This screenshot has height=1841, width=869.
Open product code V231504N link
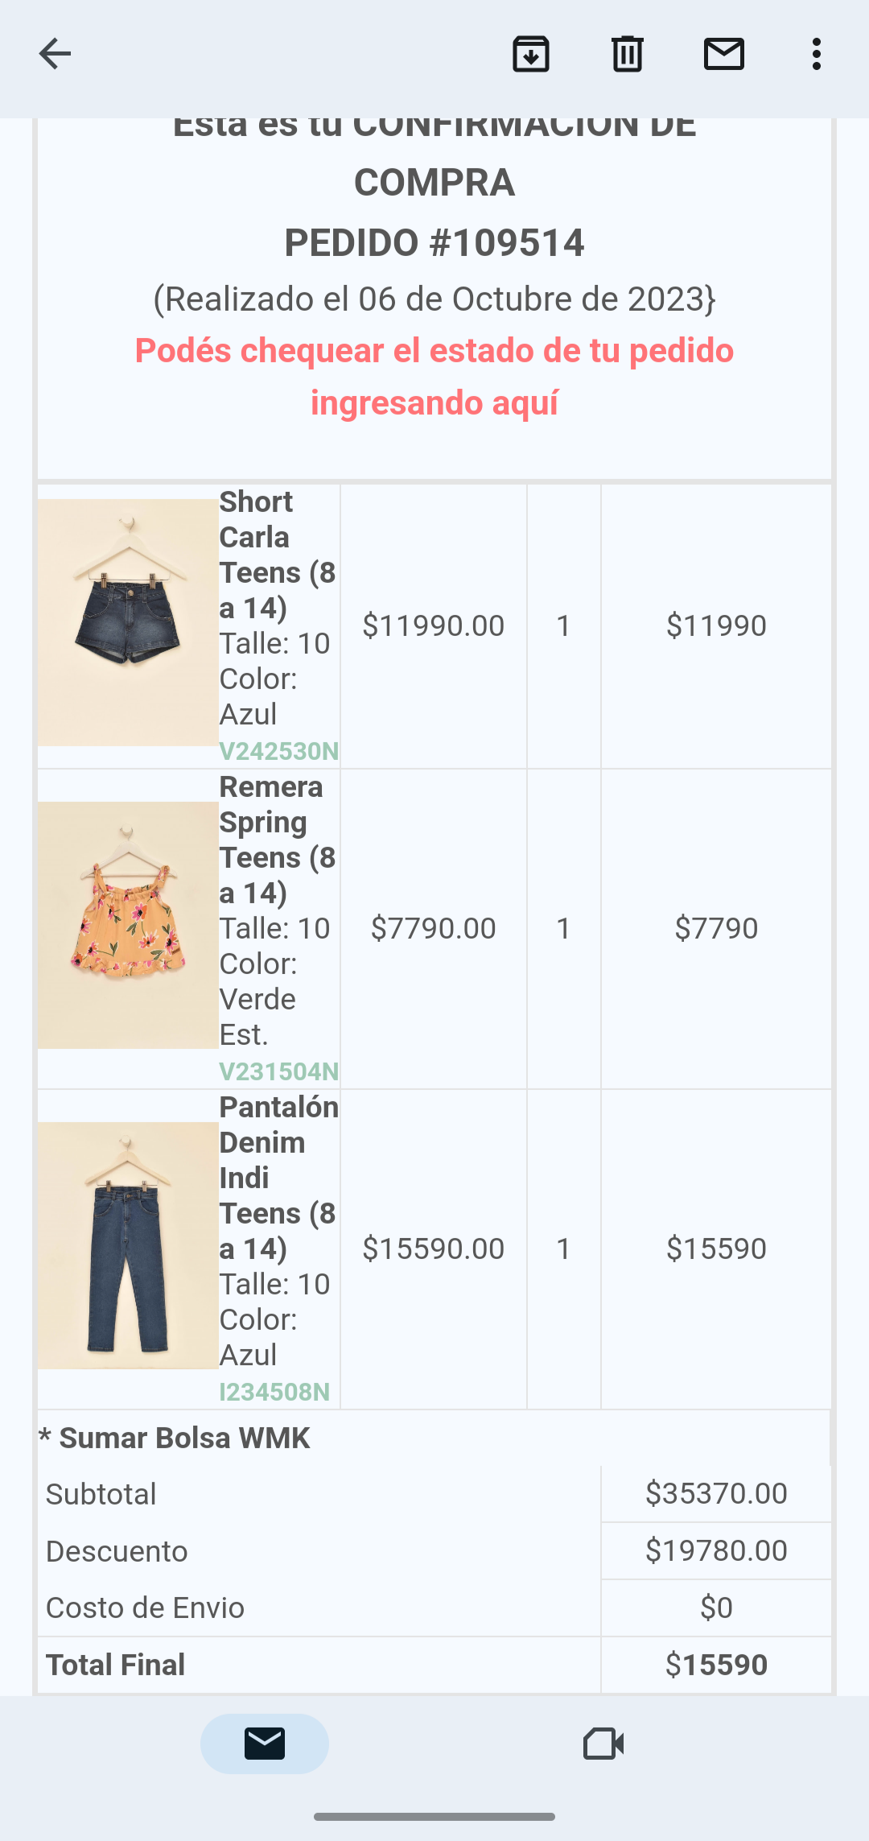tap(278, 1071)
